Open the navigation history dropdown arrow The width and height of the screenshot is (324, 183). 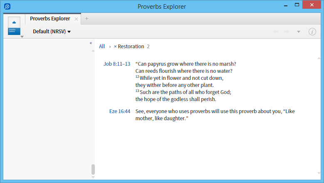pyautogui.click(x=299, y=32)
